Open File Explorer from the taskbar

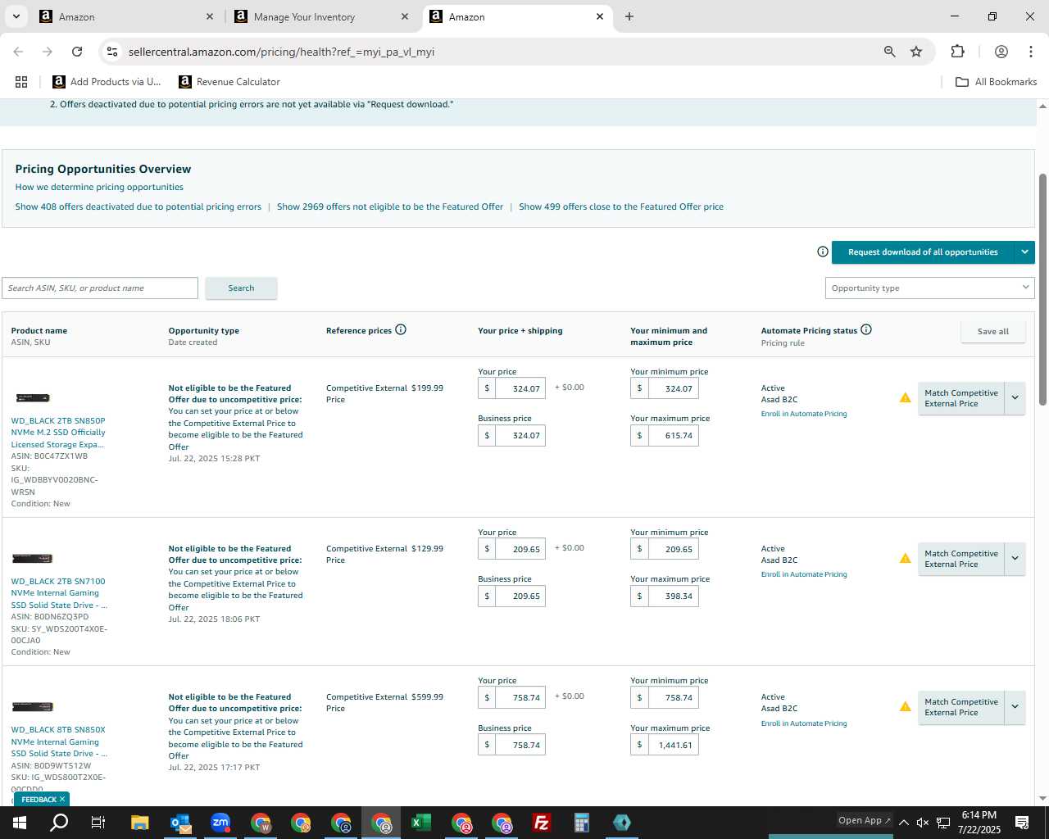click(x=140, y=823)
